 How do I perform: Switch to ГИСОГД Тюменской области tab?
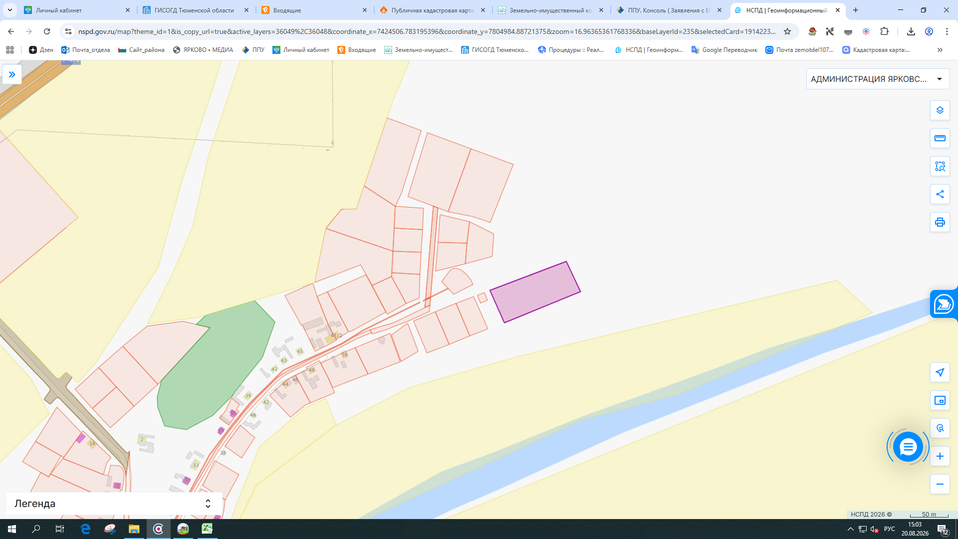tap(195, 10)
